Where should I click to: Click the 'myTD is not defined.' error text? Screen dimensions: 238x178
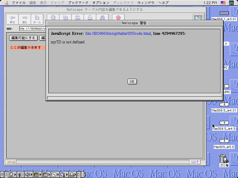tap(68, 42)
